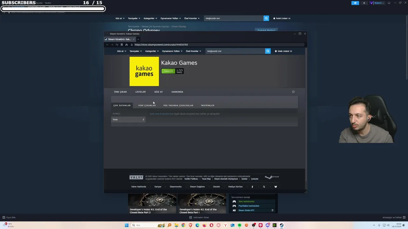This screenshot has width=408, height=229.
Task: Expand Göz at in background store
Action: 120,18
